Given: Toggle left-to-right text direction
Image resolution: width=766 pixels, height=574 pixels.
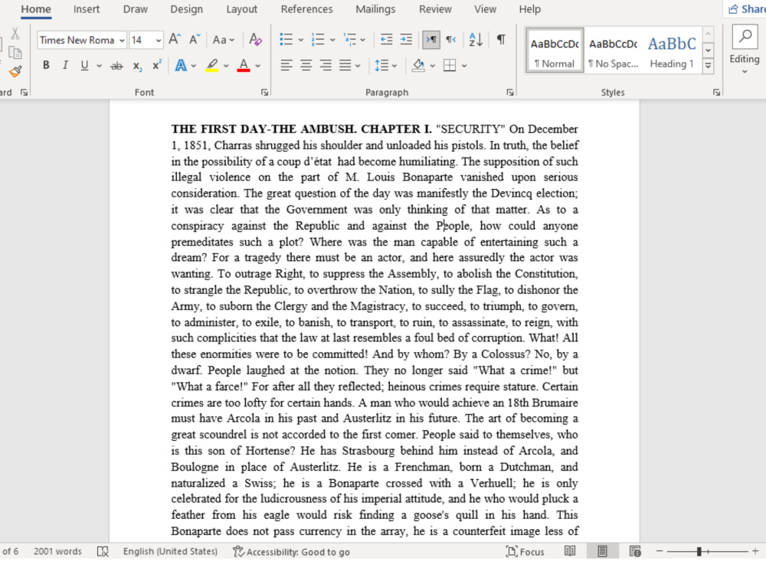Looking at the screenshot, I should point(431,40).
